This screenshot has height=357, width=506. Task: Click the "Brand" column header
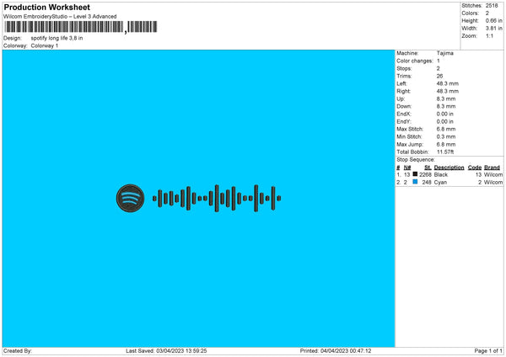coord(493,168)
